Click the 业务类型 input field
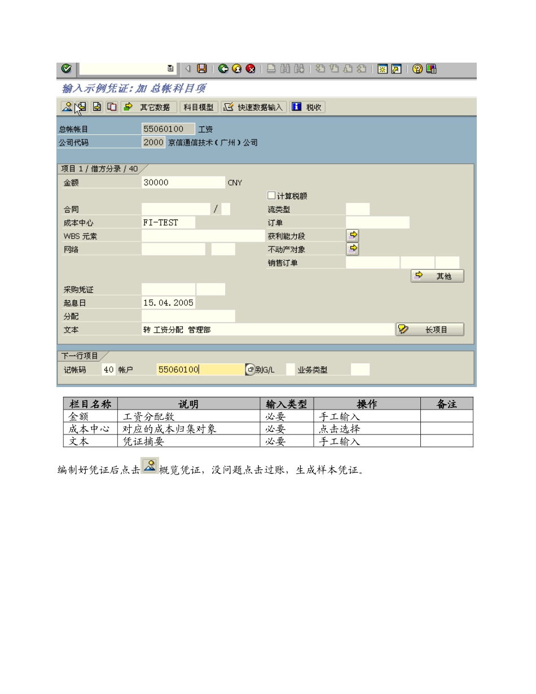Screen dimensions: 536x694 pos(360,370)
